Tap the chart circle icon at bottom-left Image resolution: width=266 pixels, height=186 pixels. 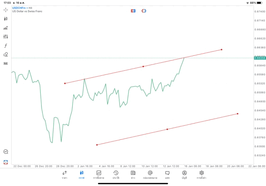(x=6, y=152)
